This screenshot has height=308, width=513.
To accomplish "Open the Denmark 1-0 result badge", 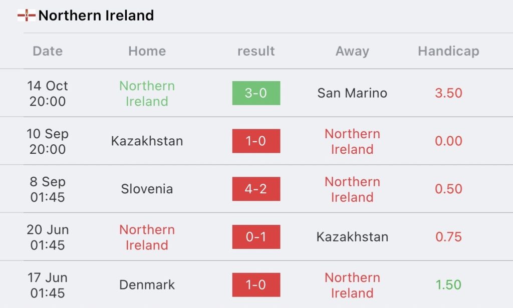I will pos(256,285).
